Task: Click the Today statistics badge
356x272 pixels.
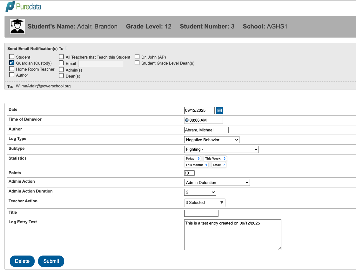Action: pyautogui.click(x=192, y=158)
